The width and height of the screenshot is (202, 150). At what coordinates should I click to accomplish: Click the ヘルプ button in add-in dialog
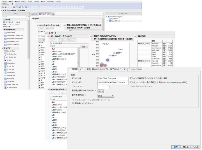(x=196, y=147)
